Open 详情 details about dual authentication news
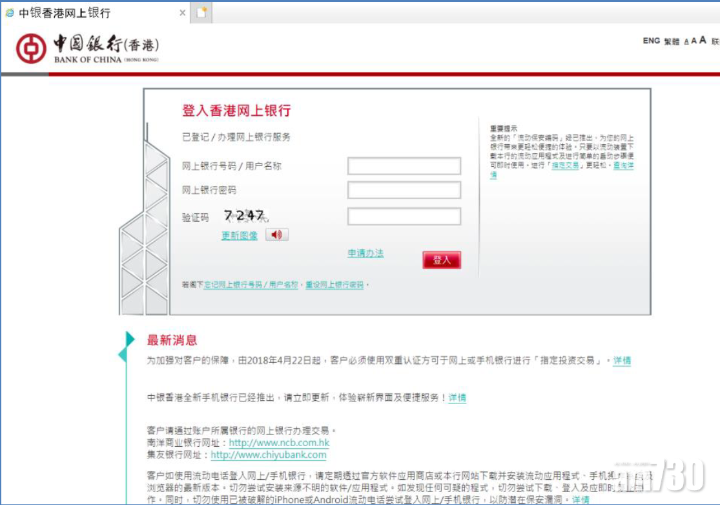The image size is (720, 505). [621, 361]
